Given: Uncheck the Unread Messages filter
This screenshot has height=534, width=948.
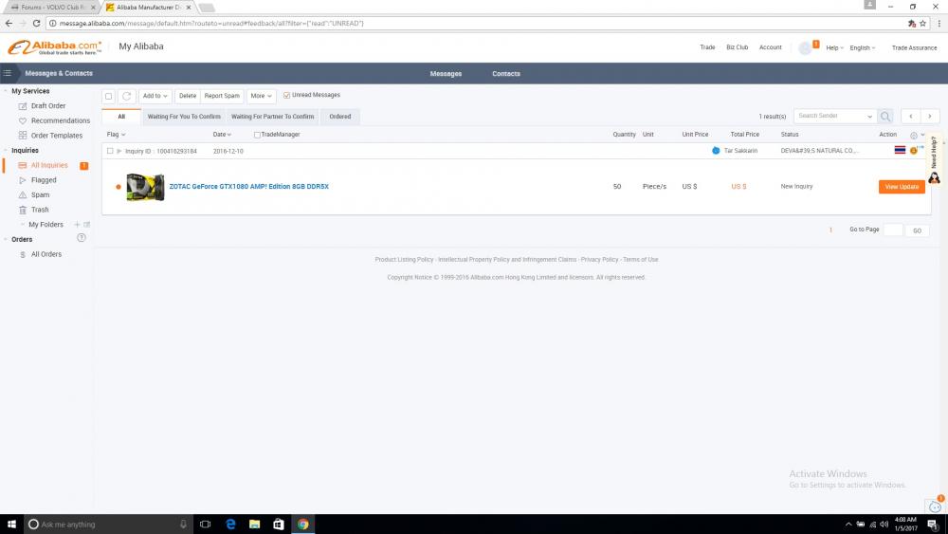Looking at the screenshot, I should (x=286, y=95).
